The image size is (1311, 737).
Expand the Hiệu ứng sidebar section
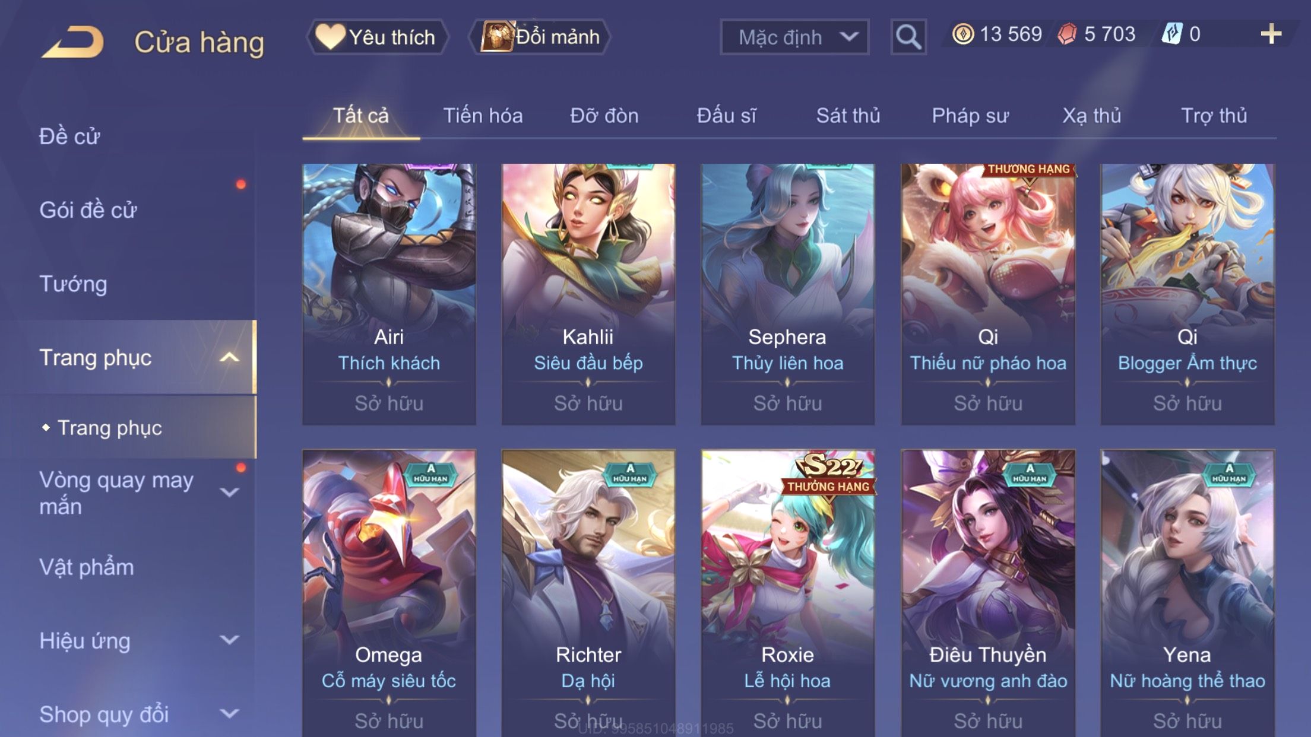(x=229, y=640)
